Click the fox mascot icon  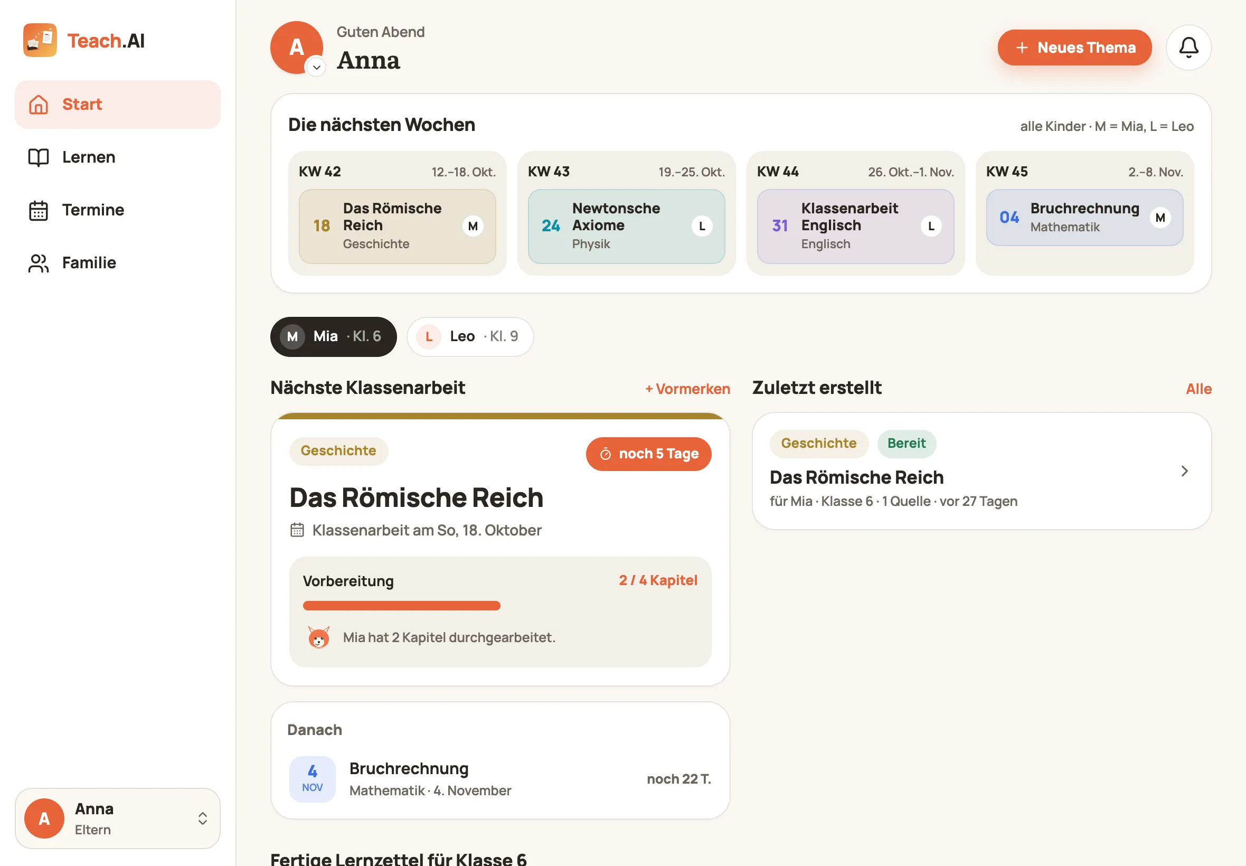(x=318, y=637)
